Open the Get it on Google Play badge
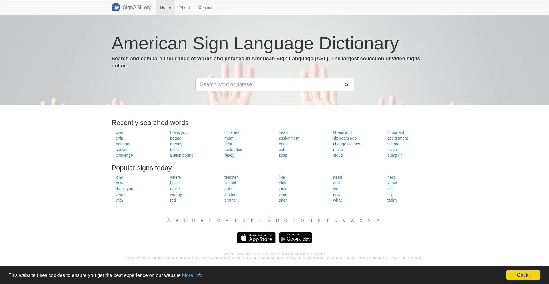Screen dimensions: 549x284 click(295, 238)
